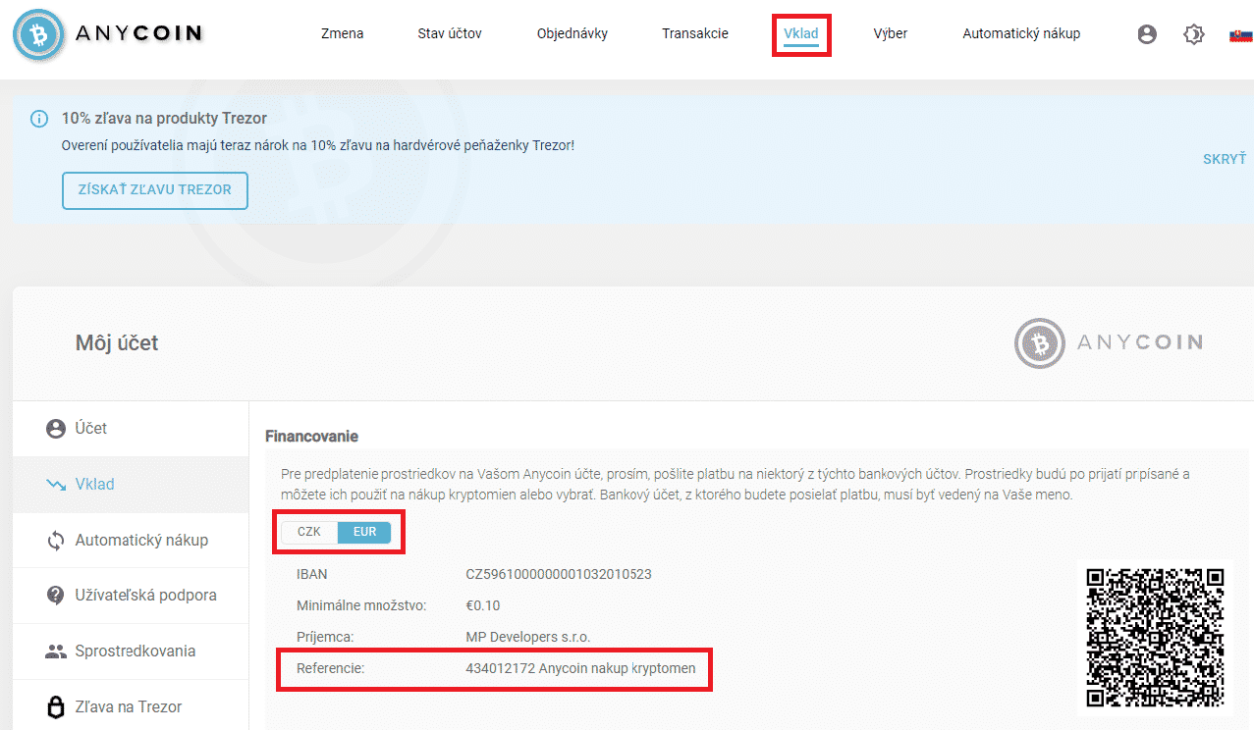Screen dimensions: 1254x730
Task: Click the Užívateľská podpora question mark icon
Action: tap(56, 596)
